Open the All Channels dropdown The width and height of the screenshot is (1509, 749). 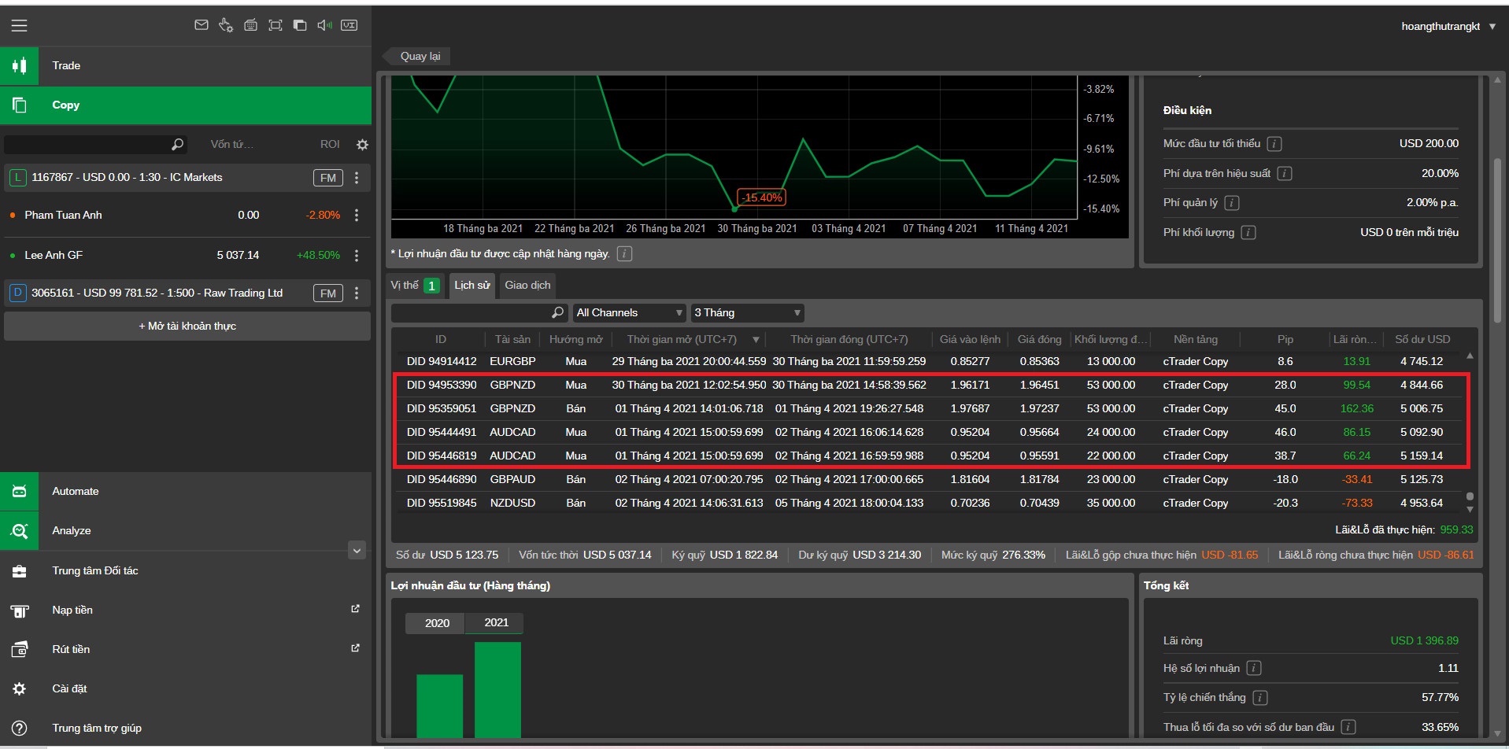pos(628,313)
